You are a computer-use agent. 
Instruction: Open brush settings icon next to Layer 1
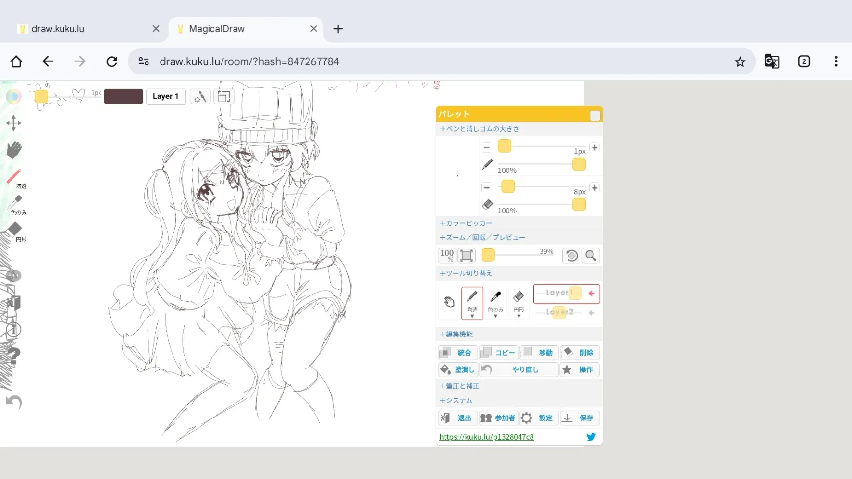pos(200,97)
